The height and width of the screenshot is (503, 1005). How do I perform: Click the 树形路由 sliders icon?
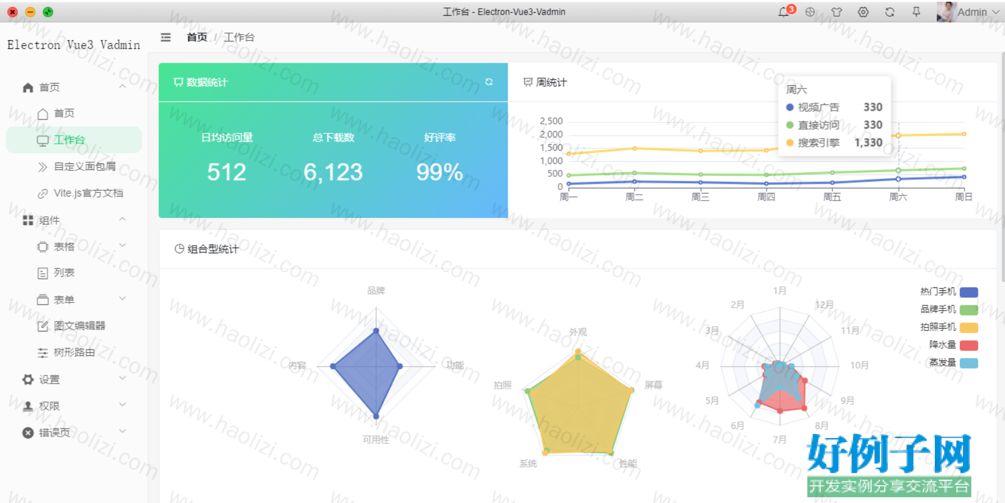43,353
